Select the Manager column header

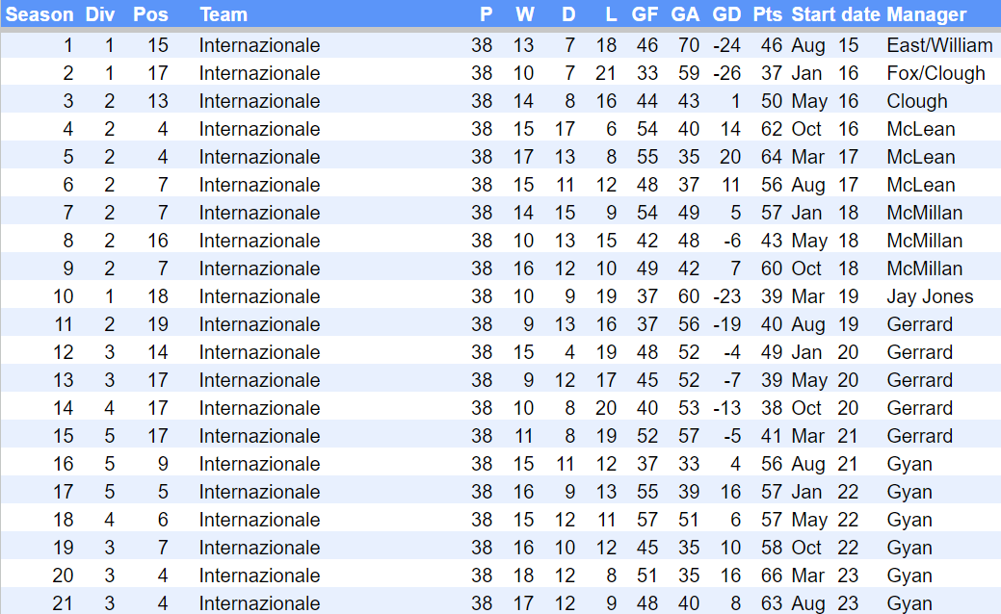coord(926,14)
